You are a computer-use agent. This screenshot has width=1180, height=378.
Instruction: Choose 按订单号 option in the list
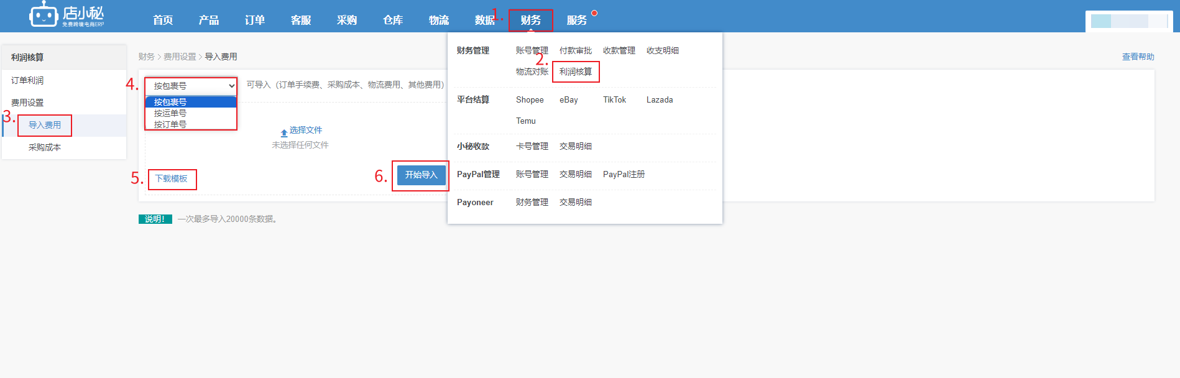[x=170, y=124]
